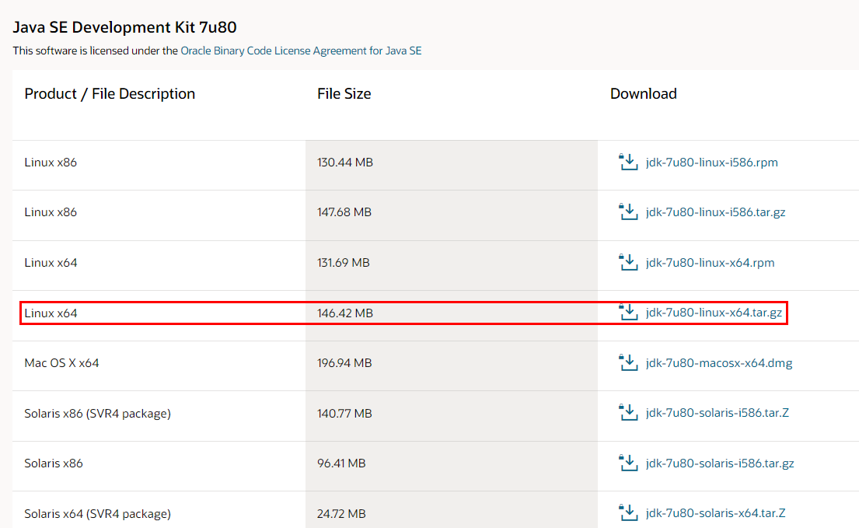Click download icon for jdk-7u80-linux-x64.tar.gz
Image resolution: width=859 pixels, height=528 pixels.
tap(628, 313)
